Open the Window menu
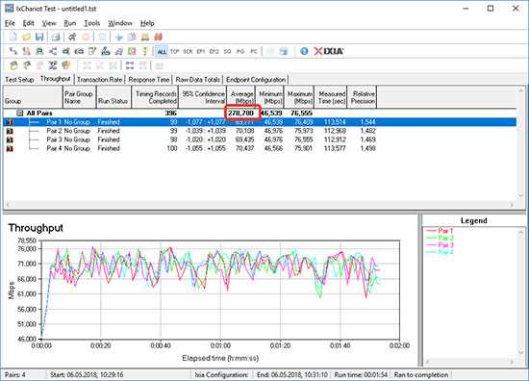 point(120,23)
